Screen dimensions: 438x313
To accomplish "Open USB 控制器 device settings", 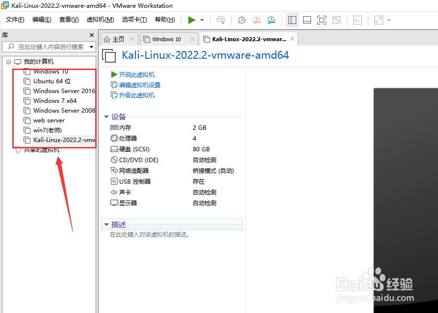I will 130,182.
